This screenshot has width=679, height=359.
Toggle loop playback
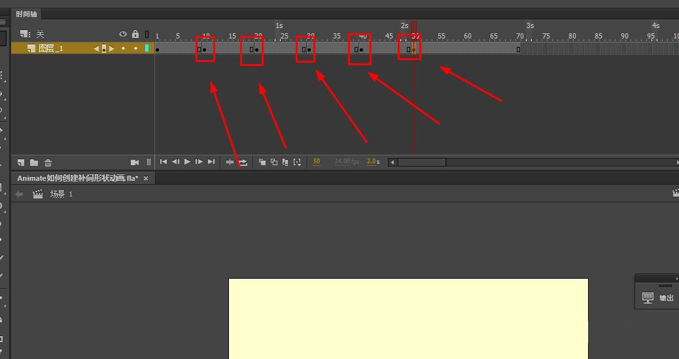(243, 162)
